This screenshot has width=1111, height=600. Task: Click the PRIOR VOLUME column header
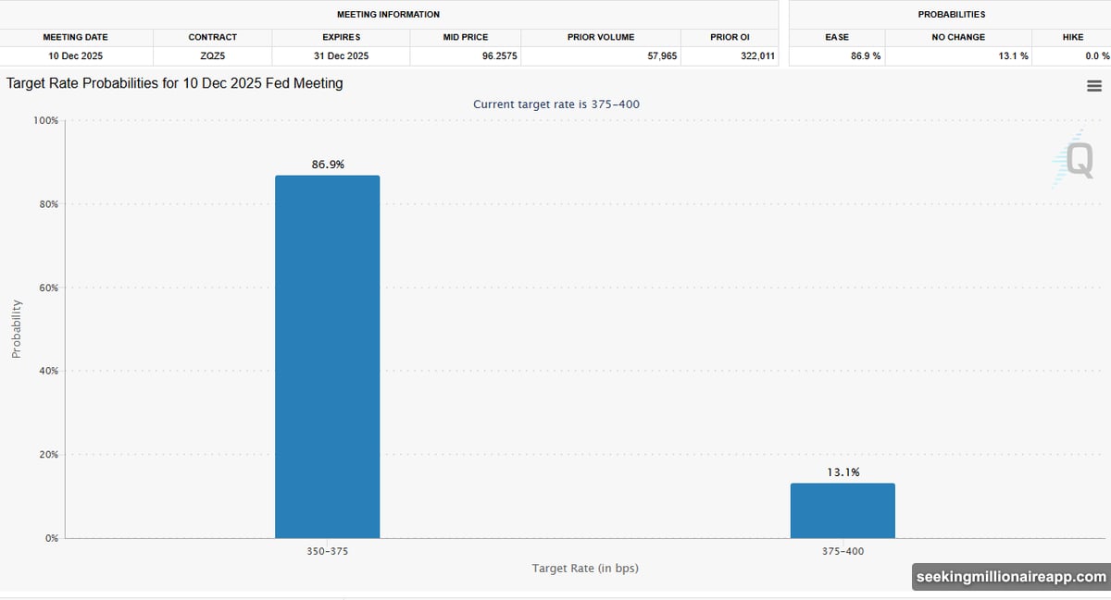coord(601,37)
